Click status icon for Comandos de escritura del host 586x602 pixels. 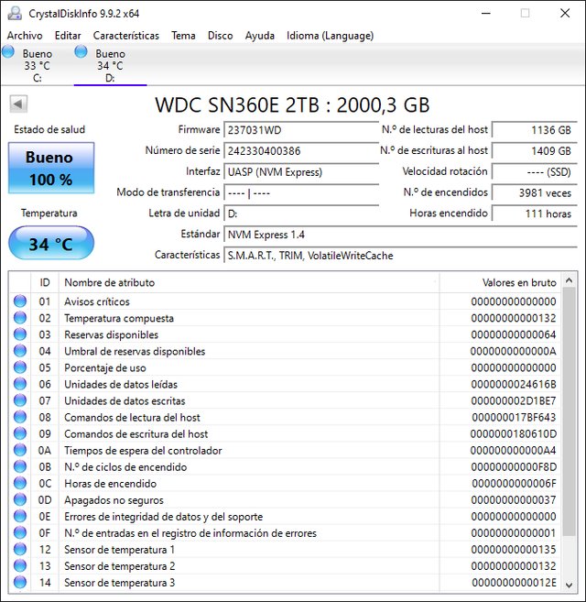[x=20, y=433]
